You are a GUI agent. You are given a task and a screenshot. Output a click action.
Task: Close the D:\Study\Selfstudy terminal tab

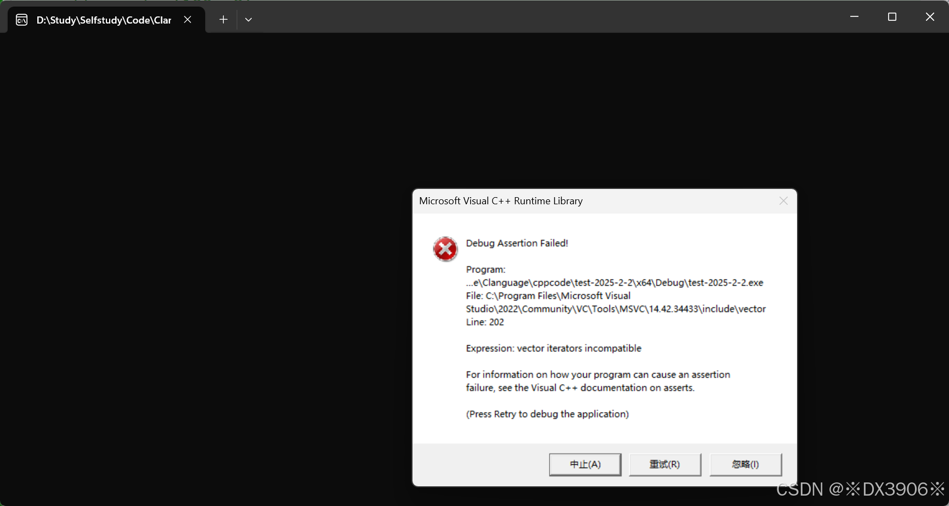click(188, 20)
